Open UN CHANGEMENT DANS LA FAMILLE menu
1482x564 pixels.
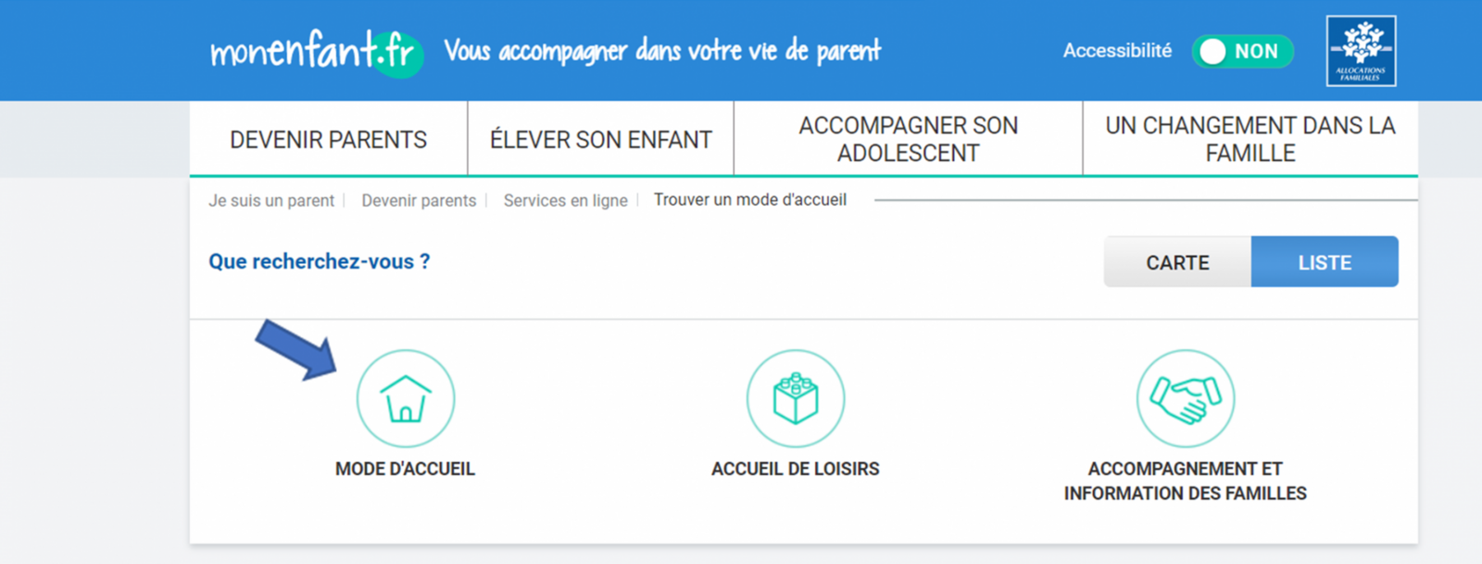[1250, 139]
